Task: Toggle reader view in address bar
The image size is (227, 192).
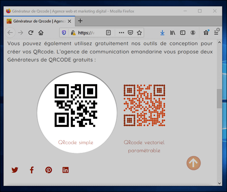Action: [x=109, y=33]
